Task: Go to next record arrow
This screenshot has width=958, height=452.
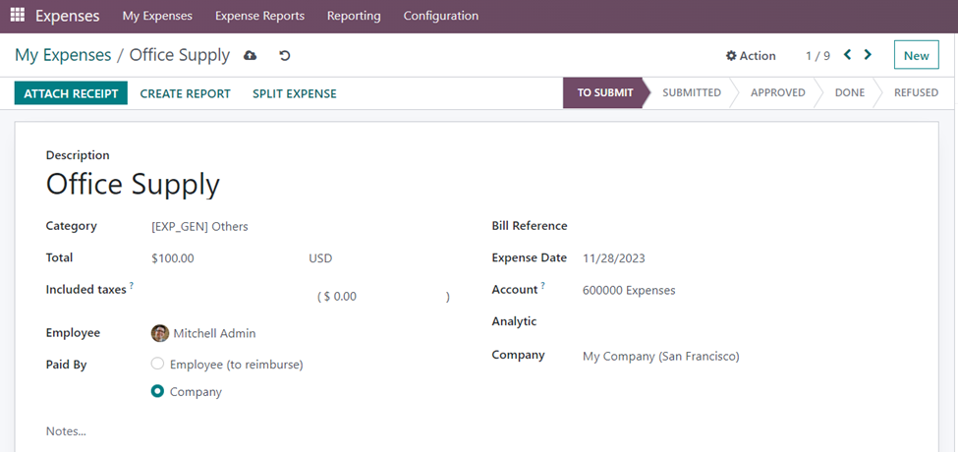Action: (x=868, y=55)
